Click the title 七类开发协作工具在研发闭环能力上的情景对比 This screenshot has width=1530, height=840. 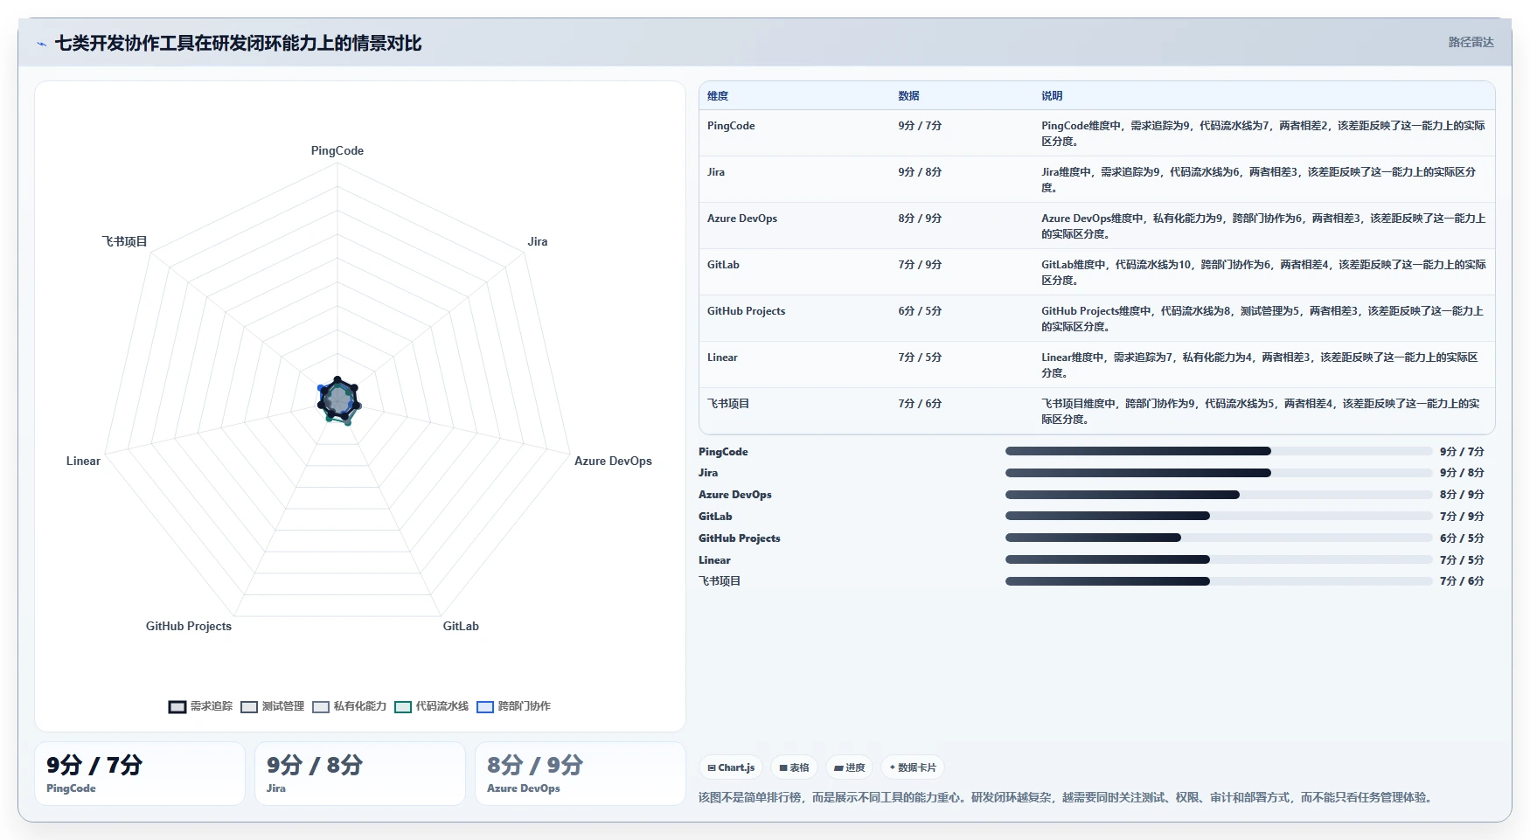click(x=238, y=43)
